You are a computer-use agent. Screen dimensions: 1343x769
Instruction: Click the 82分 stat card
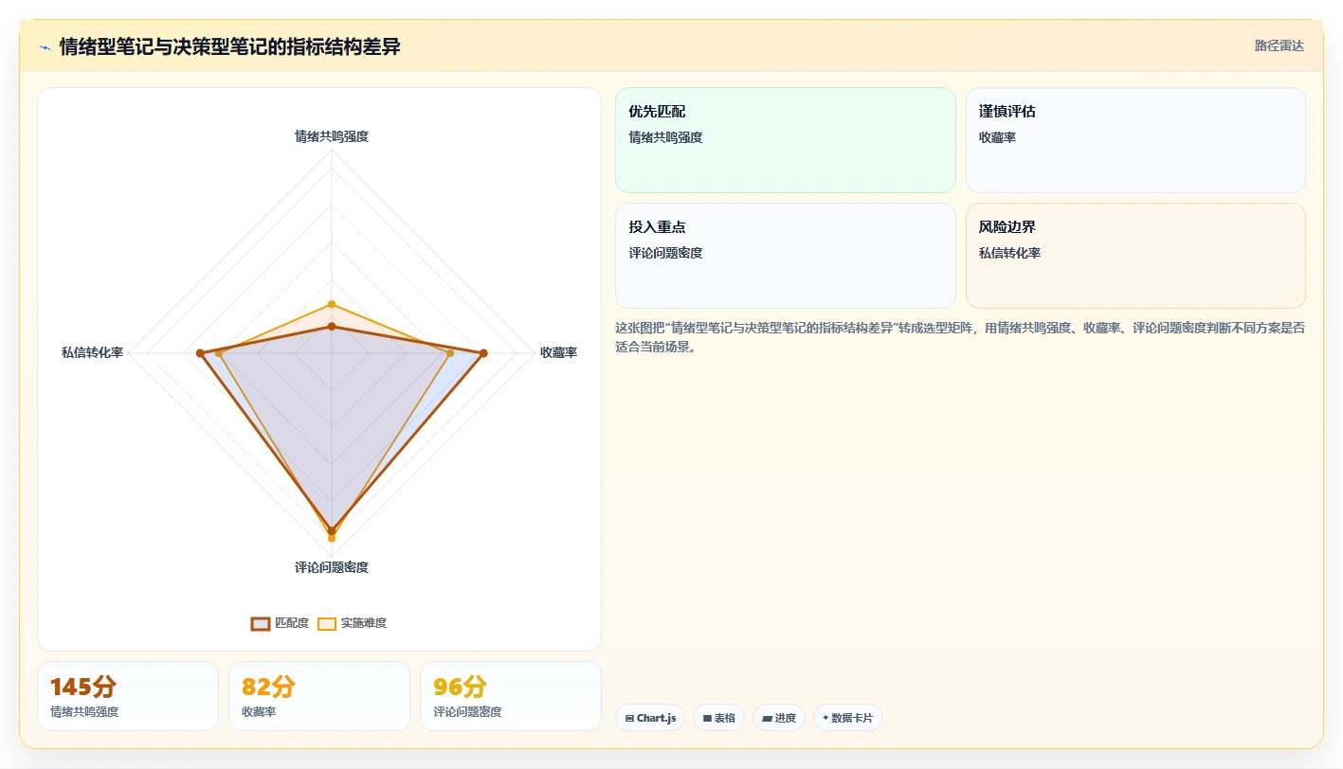pyautogui.click(x=319, y=696)
